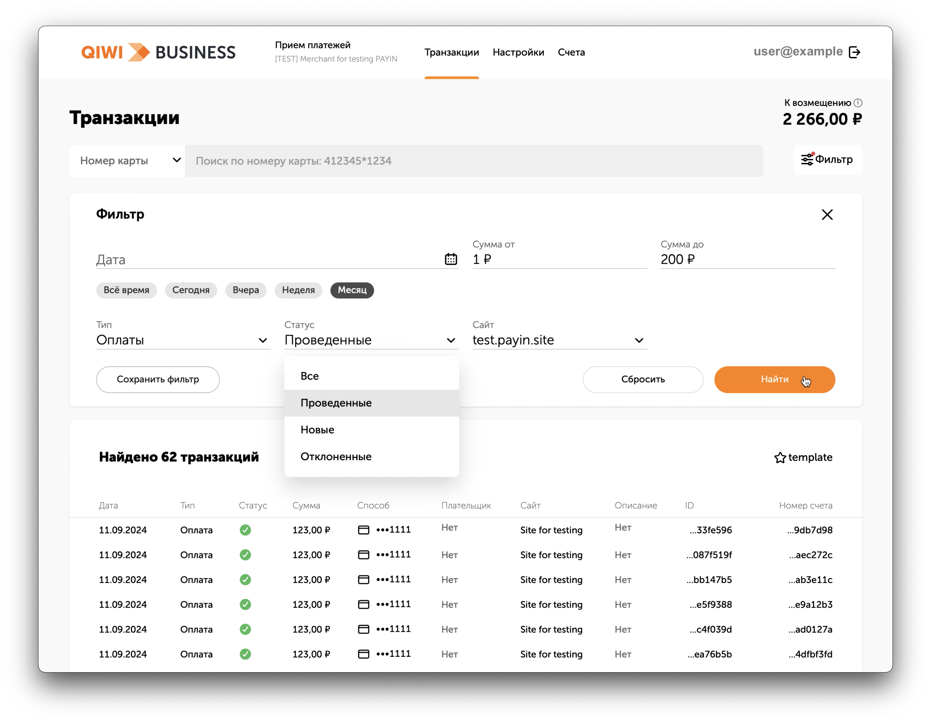Image resolution: width=931 pixels, height=723 pixels.
Task: Select the Сегодня period chip
Action: pyautogui.click(x=191, y=290)
